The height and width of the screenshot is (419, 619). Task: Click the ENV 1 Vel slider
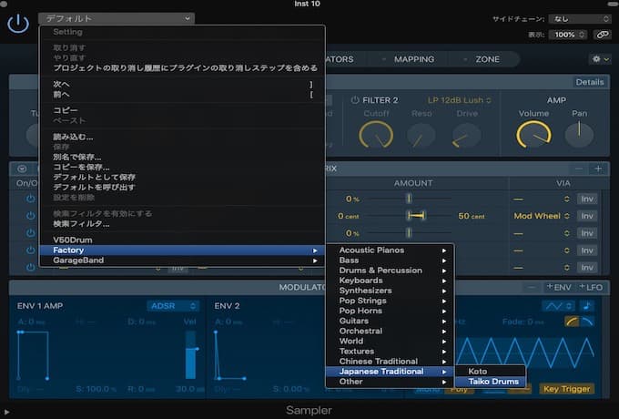tap(191, 354)
